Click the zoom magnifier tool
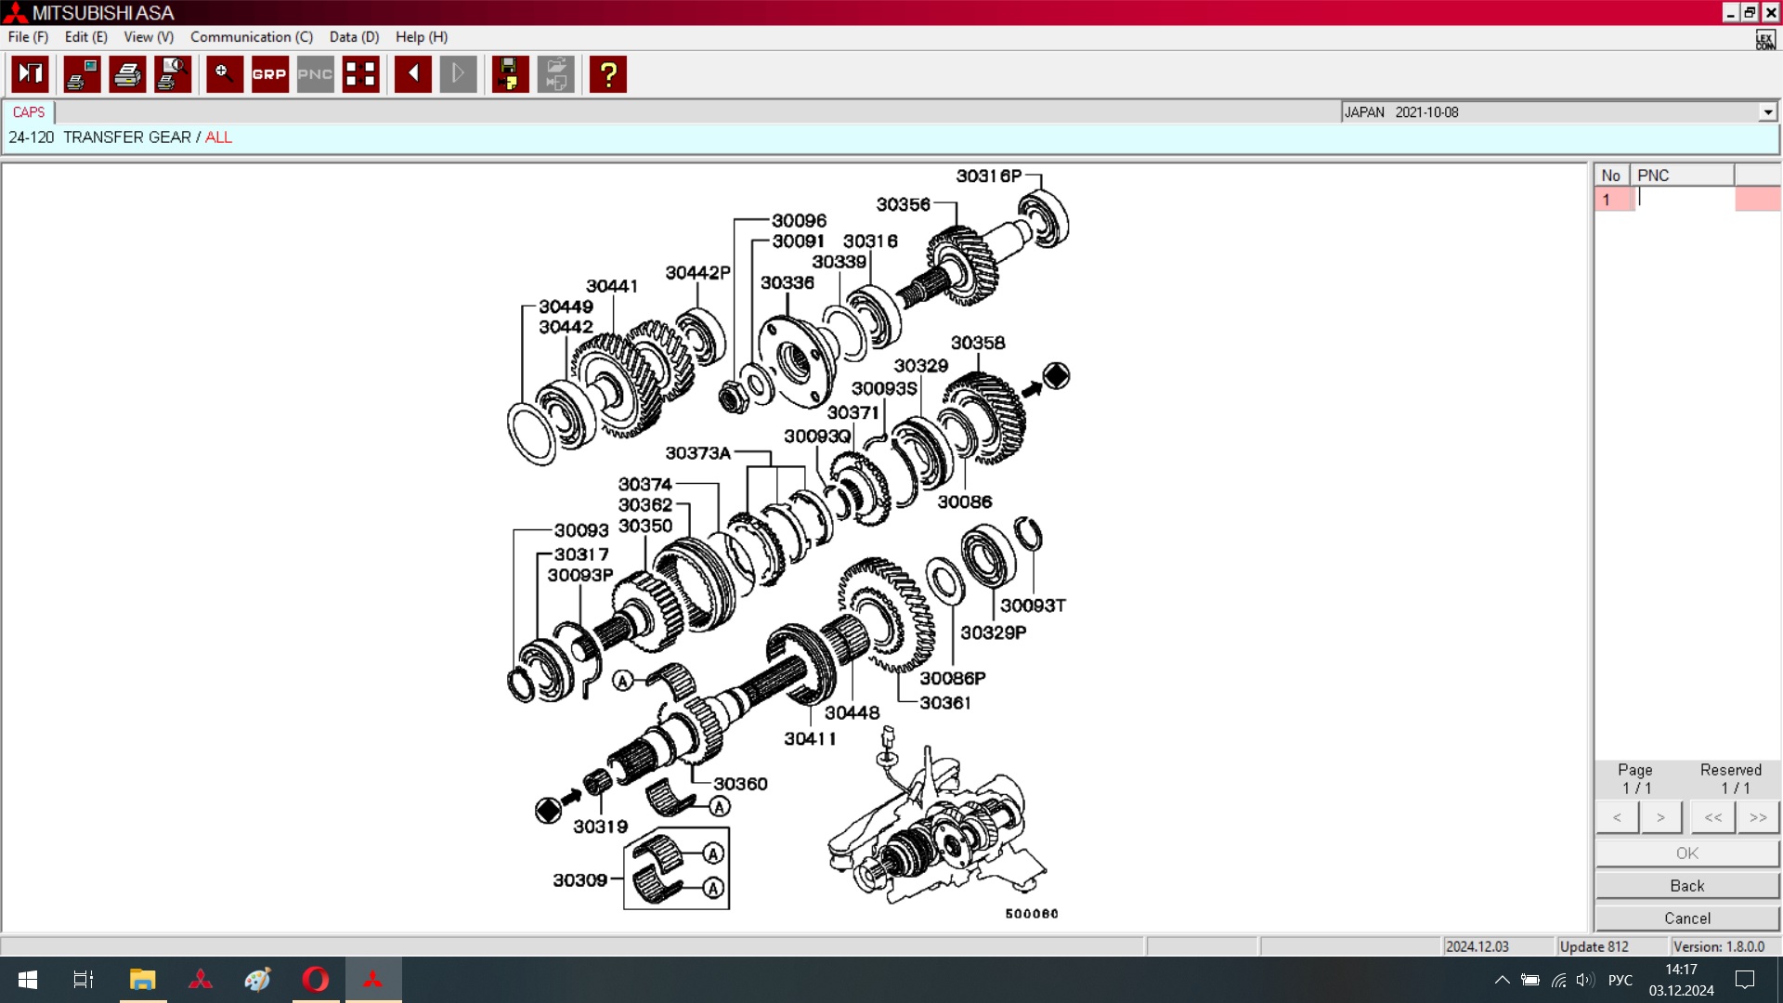1783x1003 pixels. point(224,74)
